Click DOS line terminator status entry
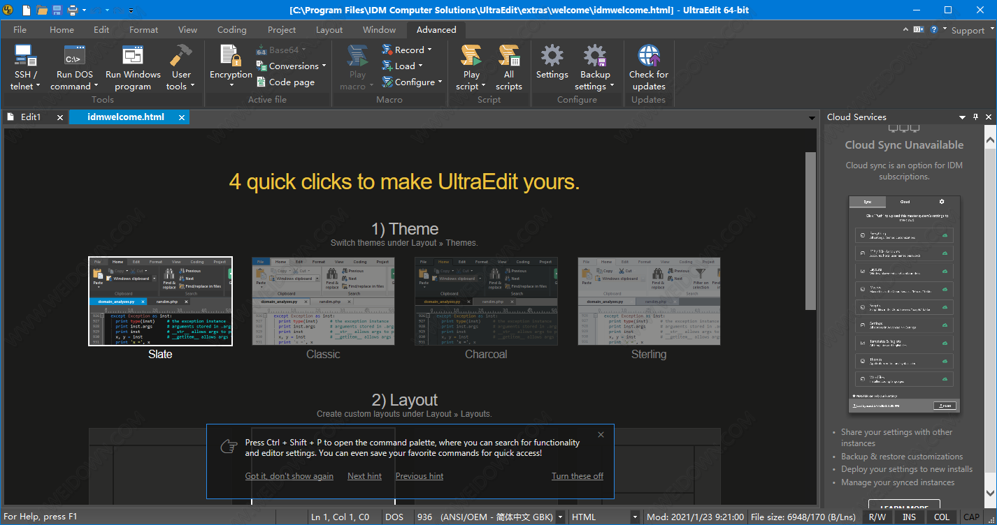Screen dimensions: 997x525 tap(394, 517)
